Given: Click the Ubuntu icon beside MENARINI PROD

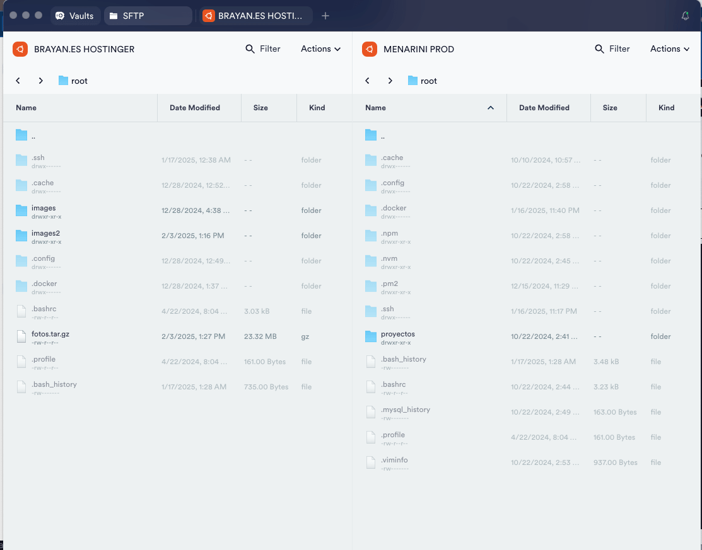Looking at the screenshot, I should (x=370, y=49).
